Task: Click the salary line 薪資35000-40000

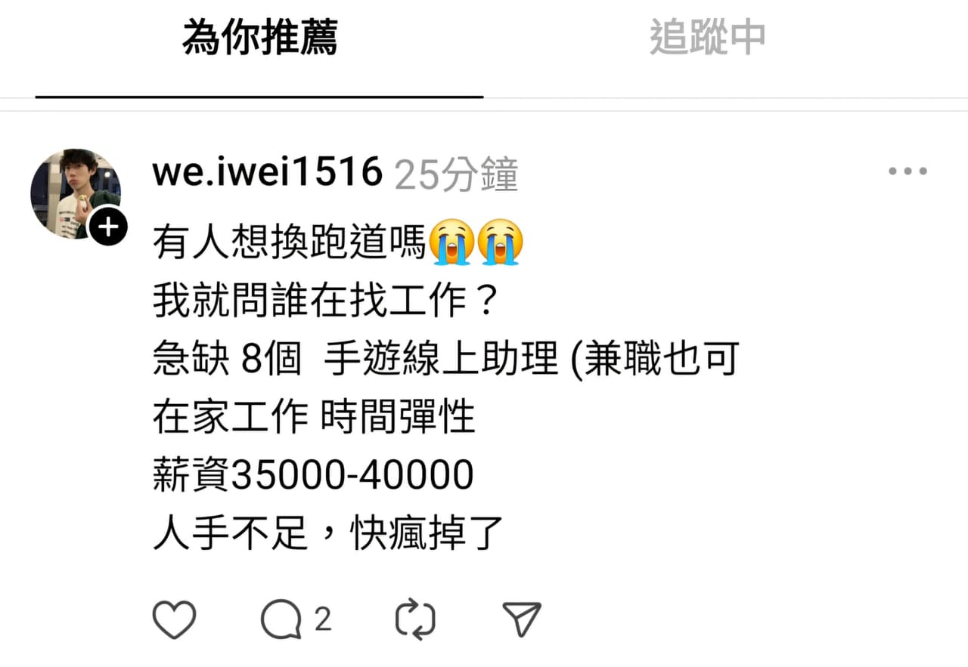Action: click(x=313, y=475)
